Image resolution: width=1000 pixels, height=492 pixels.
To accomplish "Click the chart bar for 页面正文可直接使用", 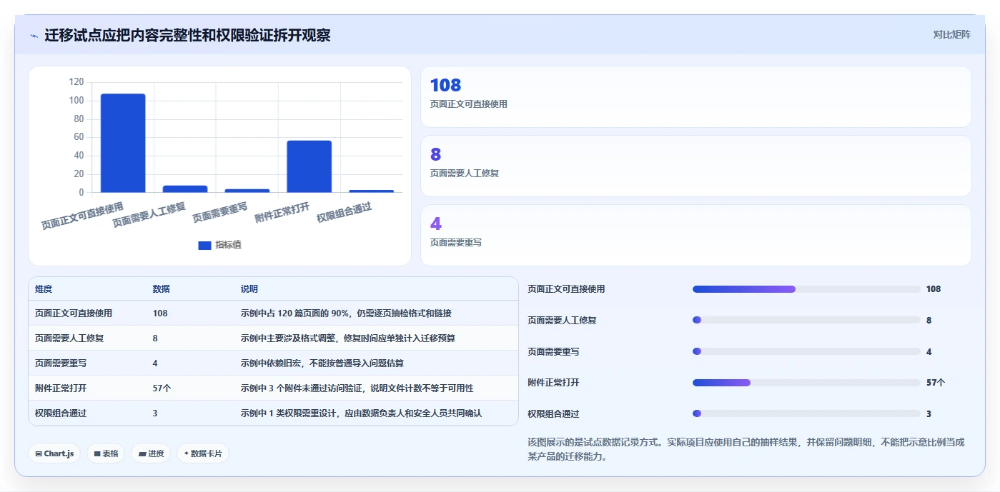I will point(123,143).
